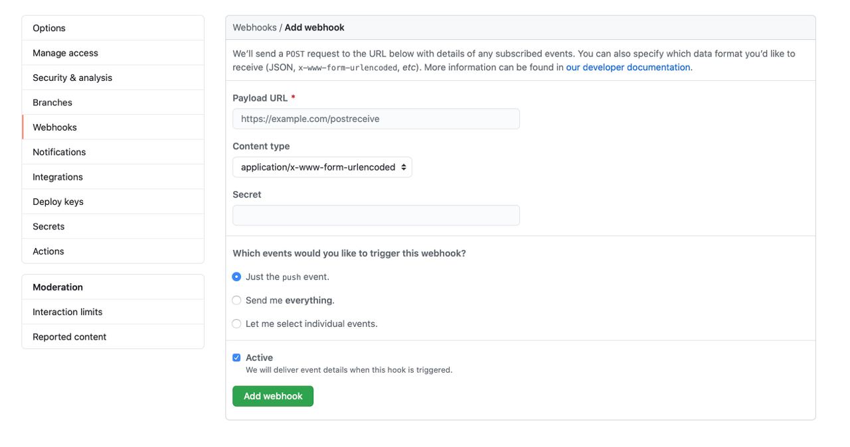Open the Content type dropdown

(x=322, y=167)
